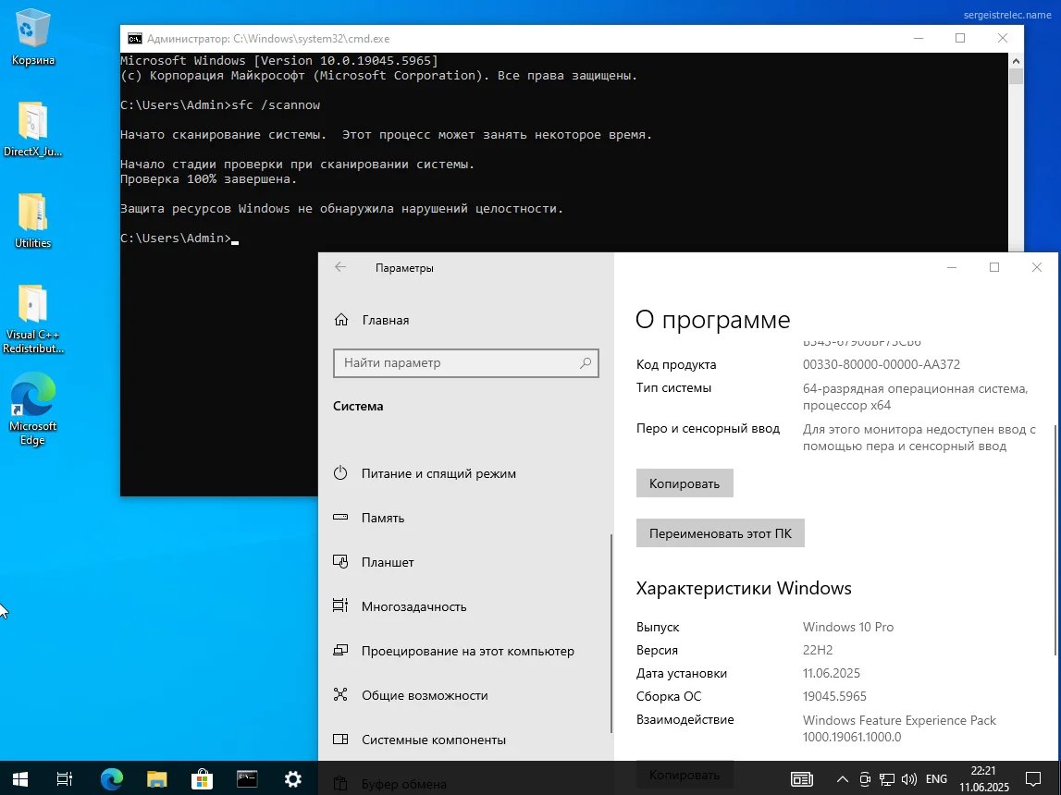This screenshot has width=1061, height=795.
Task: Open the news and interests taskbar icon
Action: [x=802, y=779]
